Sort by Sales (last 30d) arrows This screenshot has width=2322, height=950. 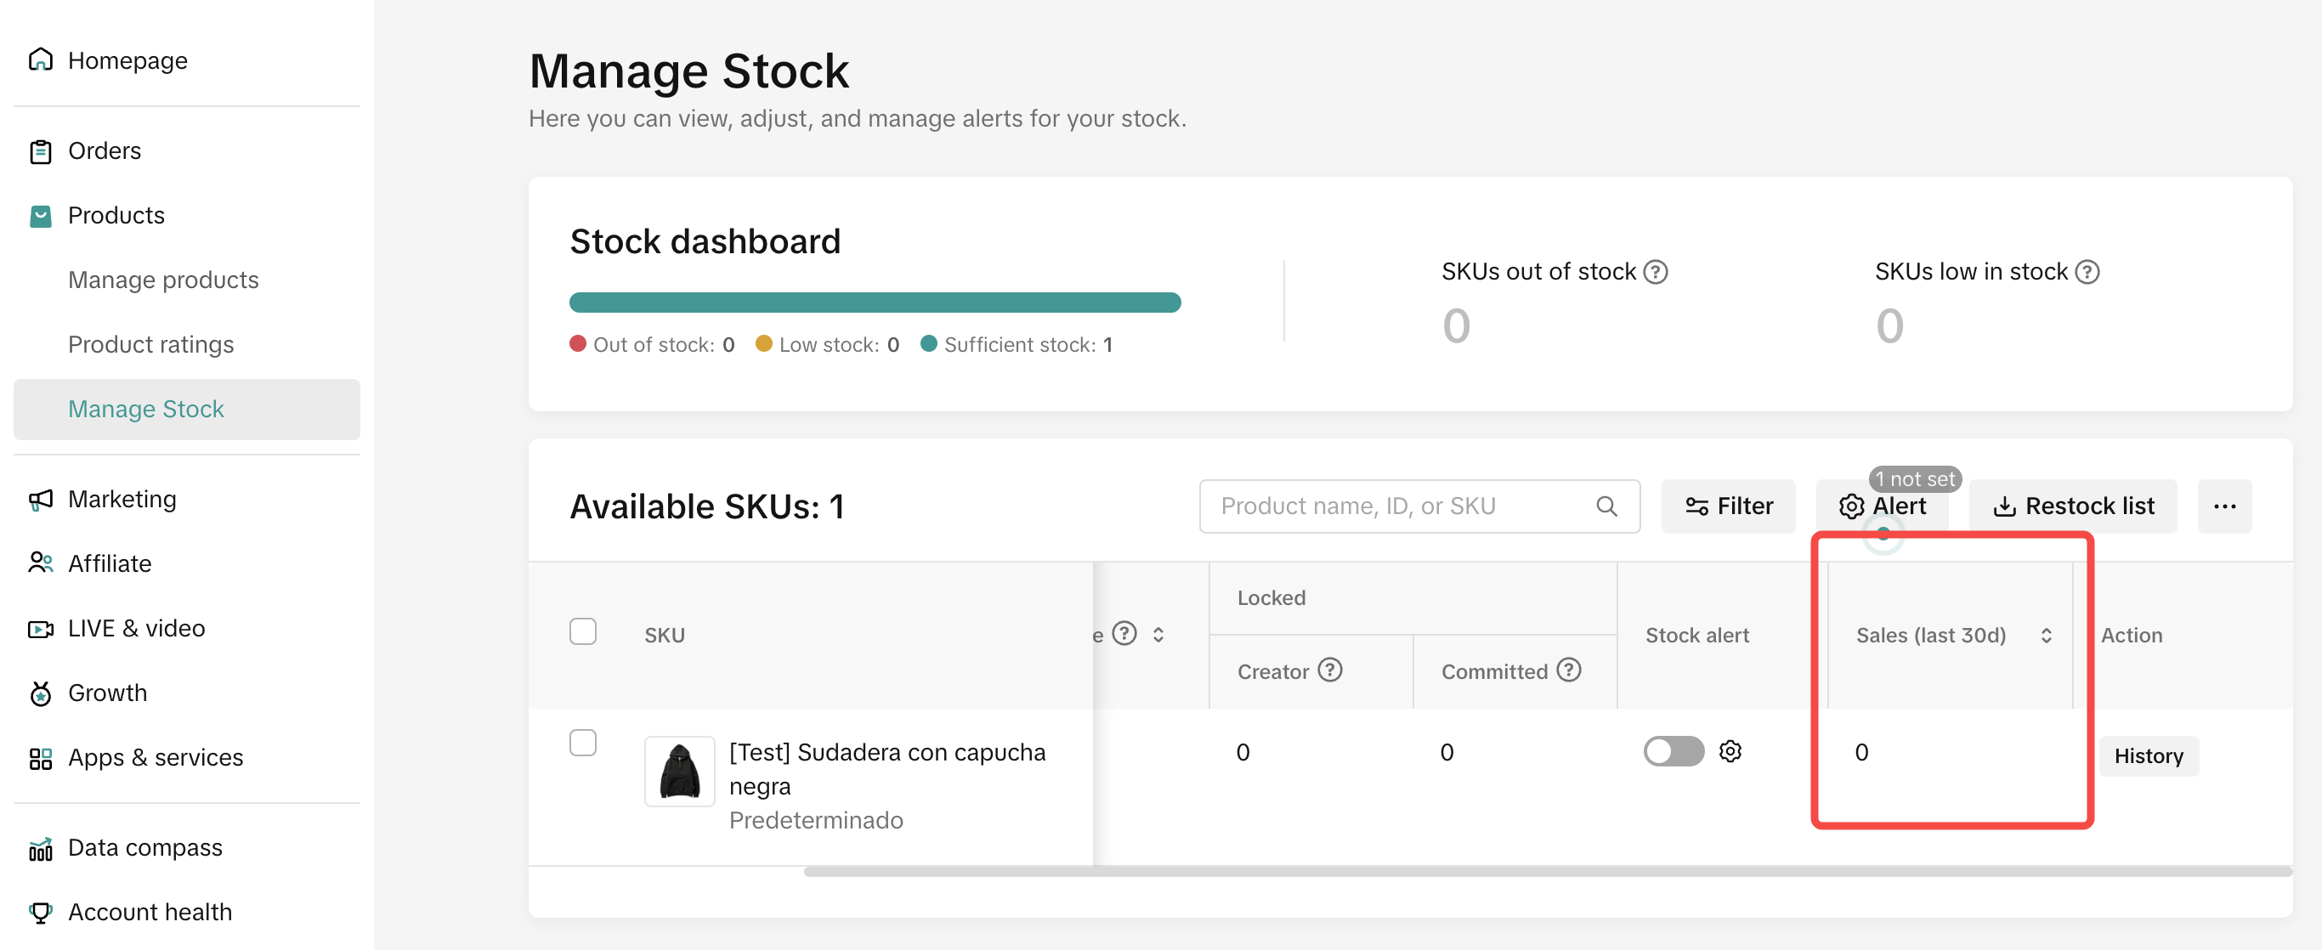[x=2045, y=636]
